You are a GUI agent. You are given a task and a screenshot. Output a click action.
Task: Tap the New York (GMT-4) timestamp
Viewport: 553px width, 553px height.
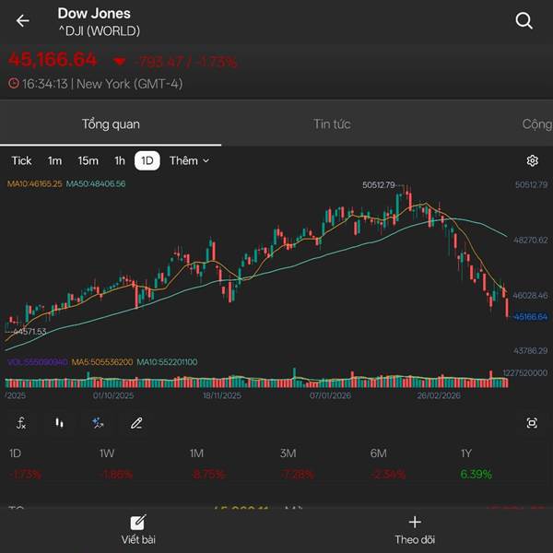(x=129, y=84)
